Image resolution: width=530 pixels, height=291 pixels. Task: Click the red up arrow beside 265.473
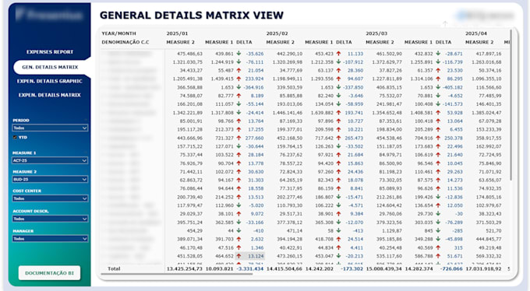tap(338, 138)
